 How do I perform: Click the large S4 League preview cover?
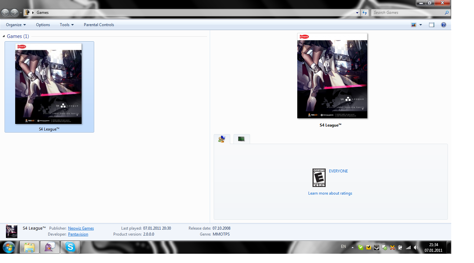coord(332,76)
